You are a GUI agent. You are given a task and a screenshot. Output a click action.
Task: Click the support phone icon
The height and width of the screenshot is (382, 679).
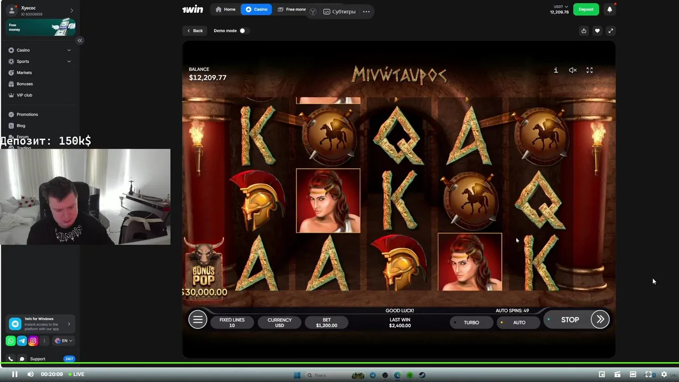click(11, 359)
